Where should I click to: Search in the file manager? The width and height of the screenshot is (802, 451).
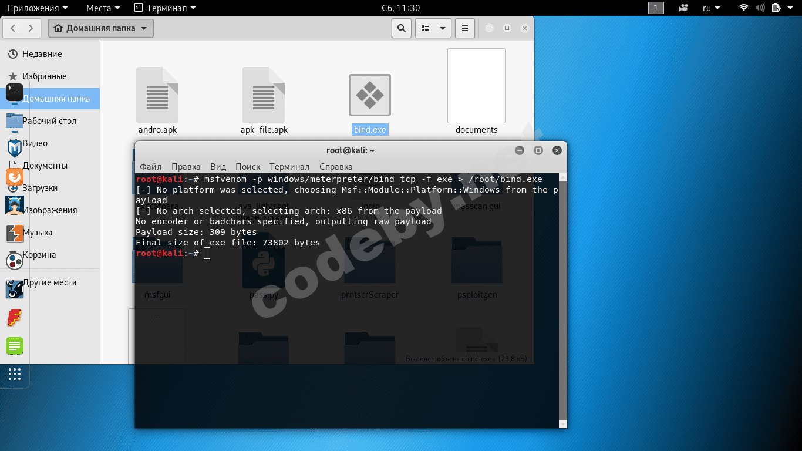(401, 28)
